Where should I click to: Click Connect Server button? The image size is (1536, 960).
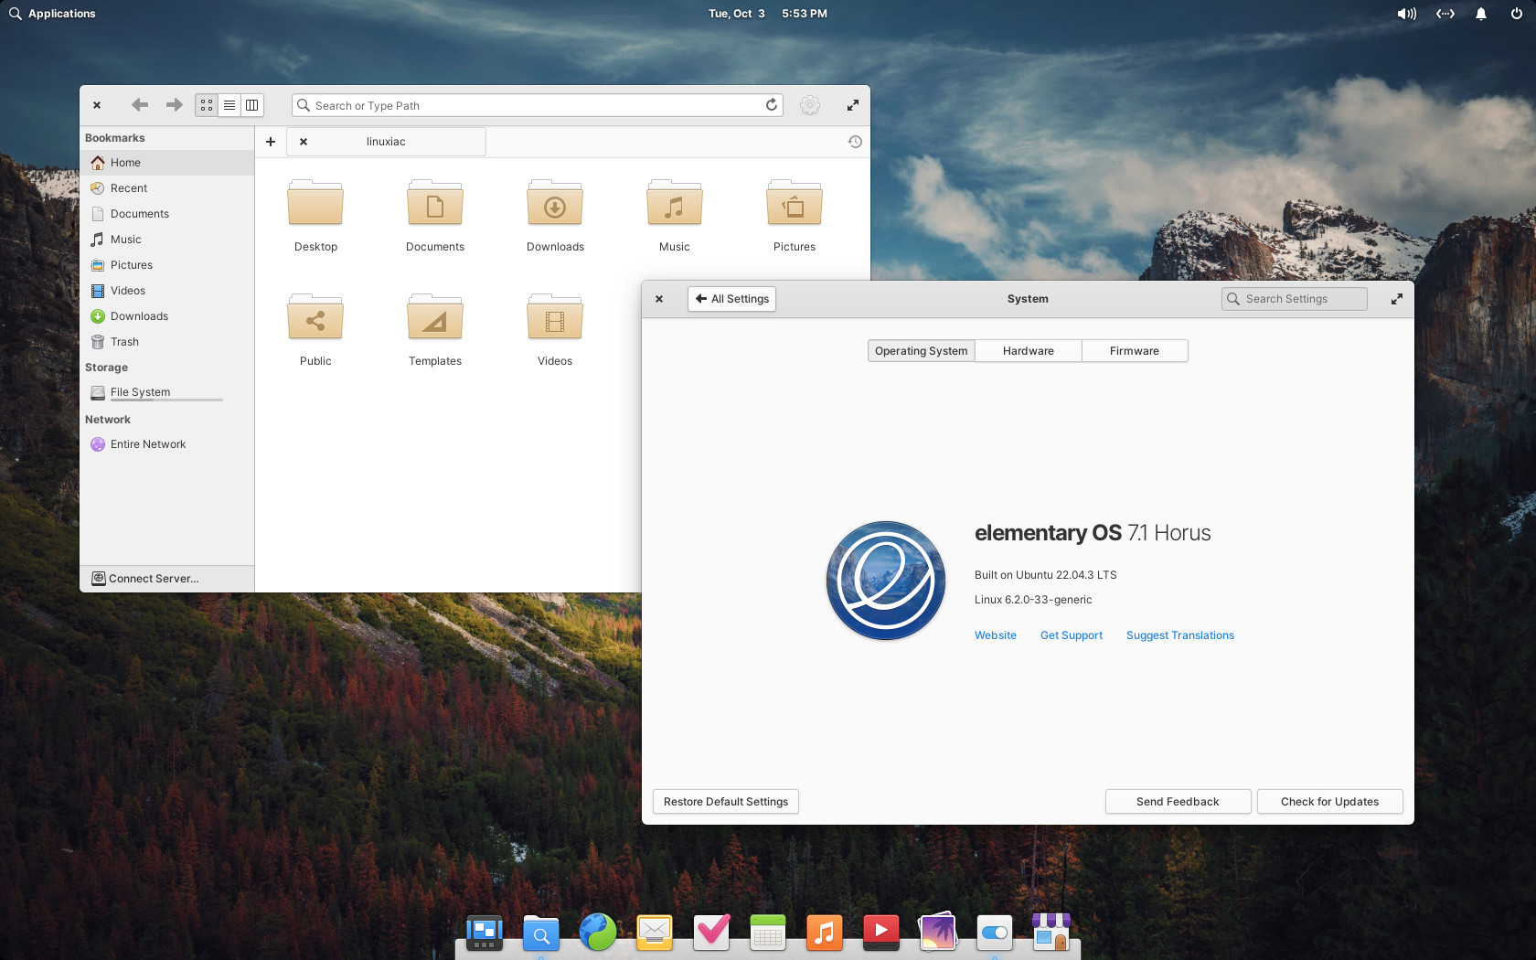click(x=166, y=579)
